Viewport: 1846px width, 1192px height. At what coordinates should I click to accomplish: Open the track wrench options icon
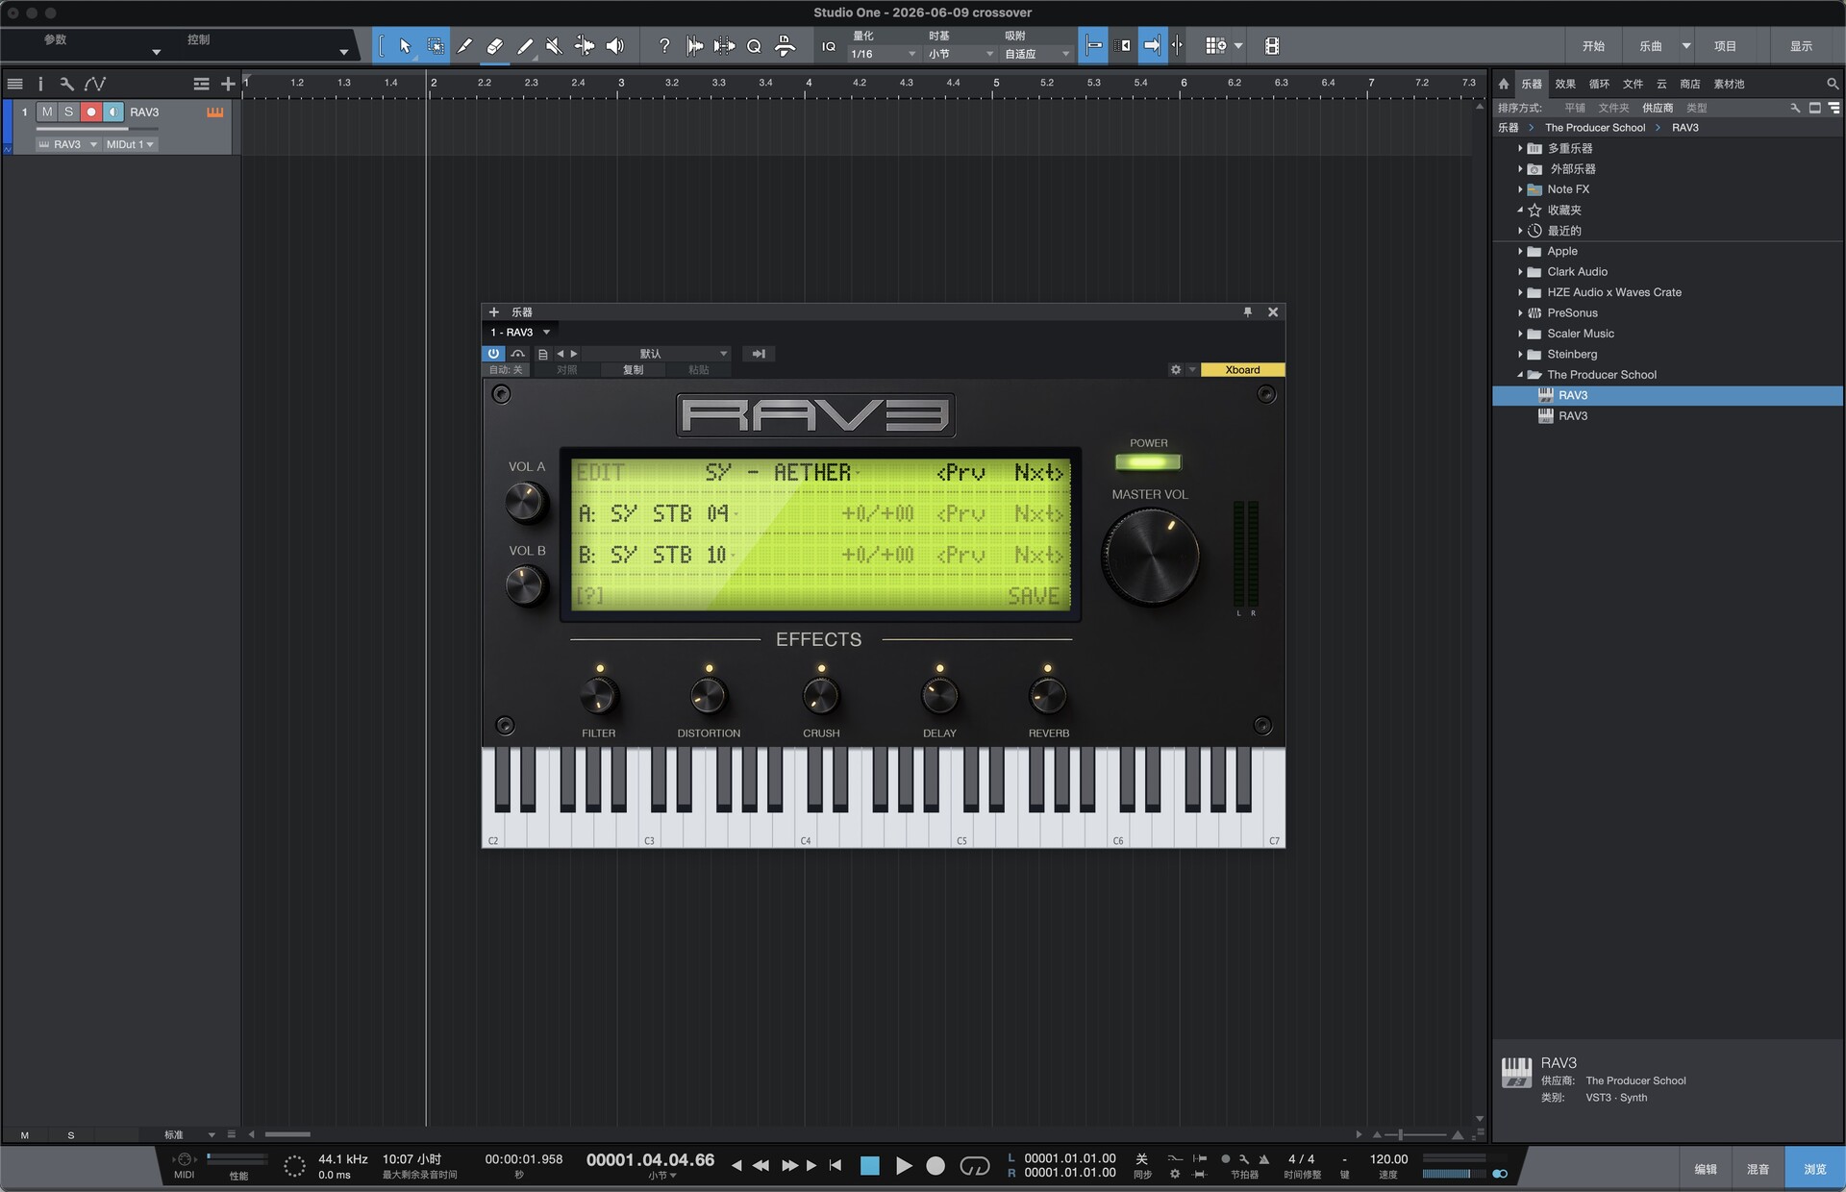click(66, 84)
